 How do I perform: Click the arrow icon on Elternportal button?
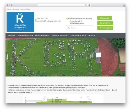pos(109,18)
